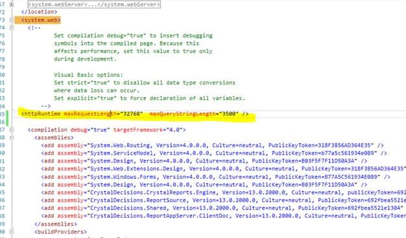Click the <assemblies> opening tag

pyautogui.click(x=54, y=138)
